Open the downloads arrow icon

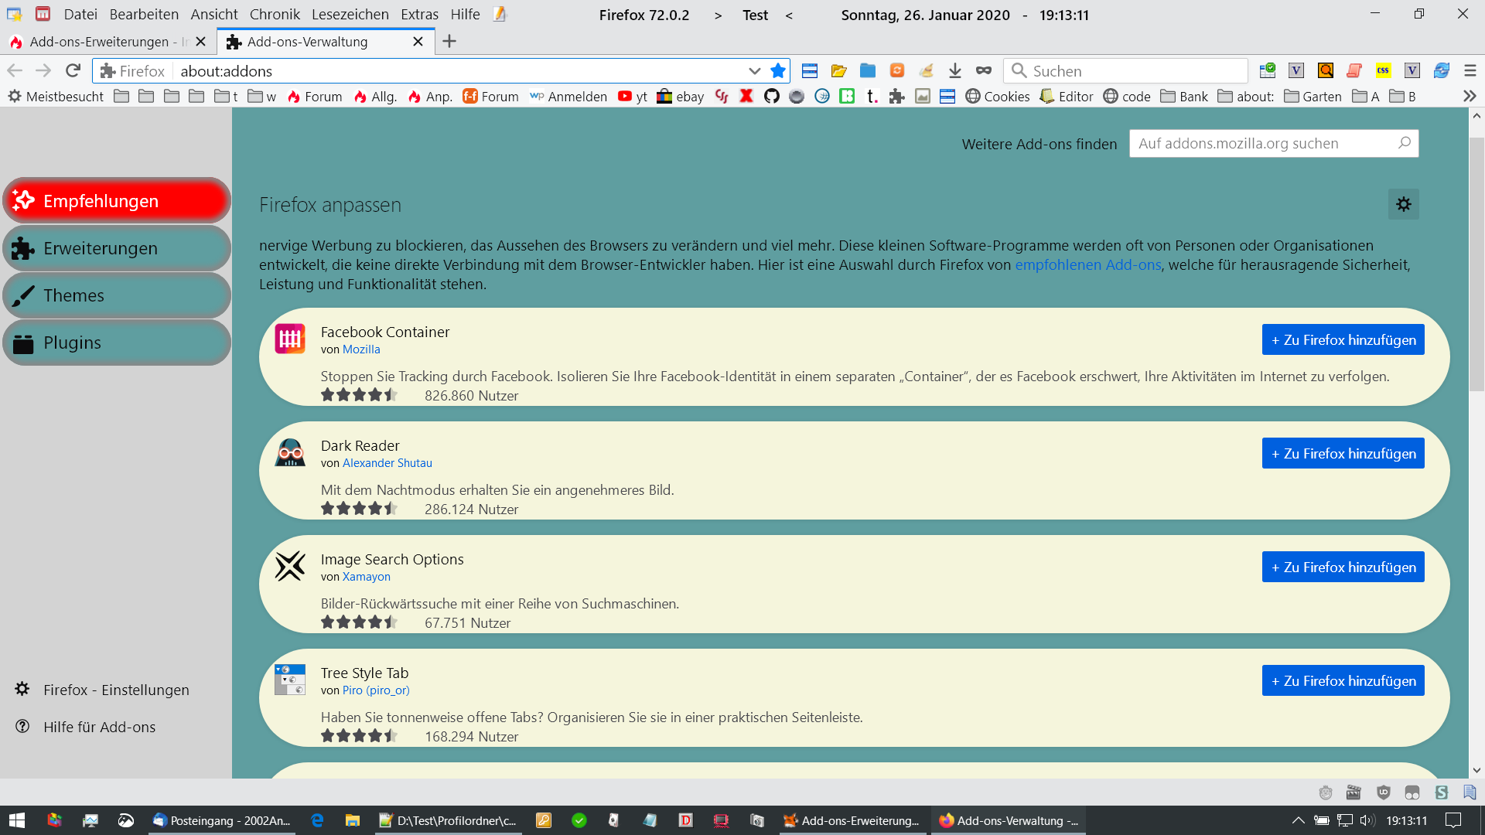[954, 71]
